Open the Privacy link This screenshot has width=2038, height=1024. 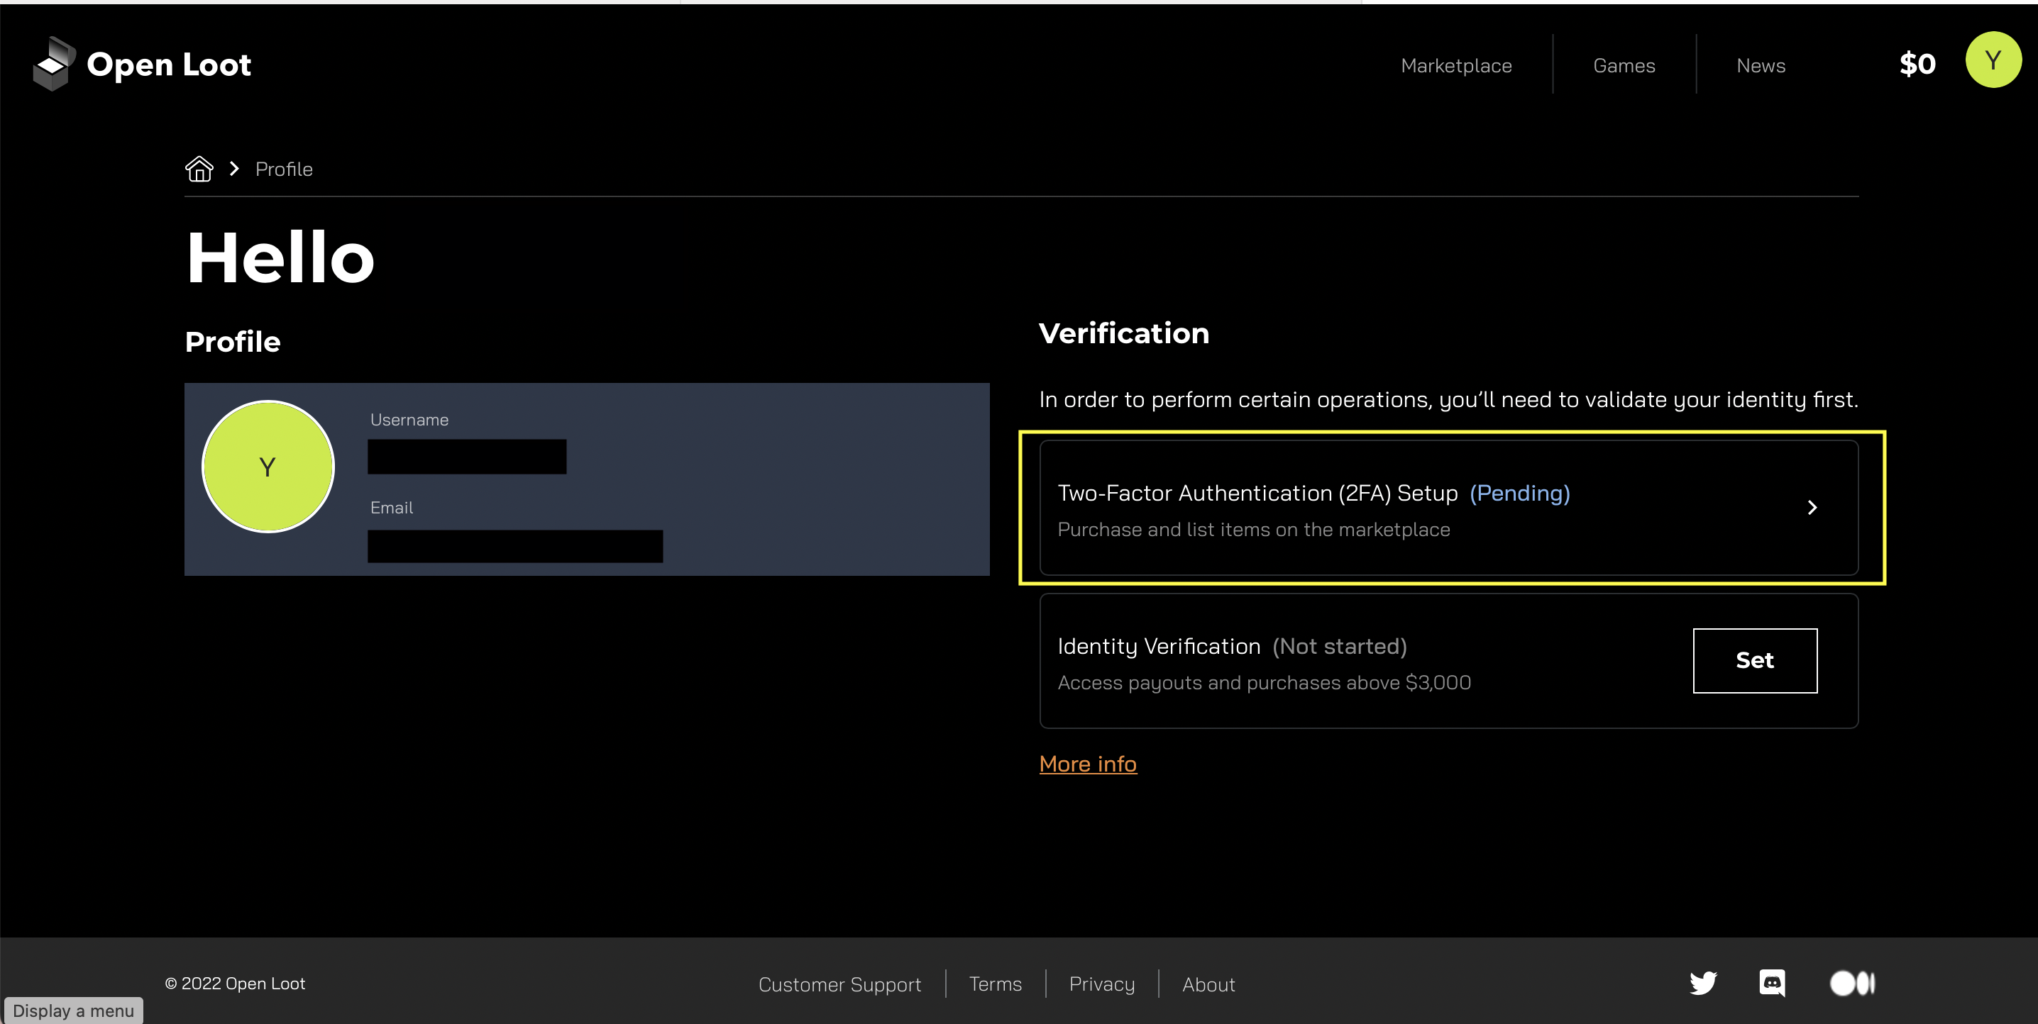1101,984
